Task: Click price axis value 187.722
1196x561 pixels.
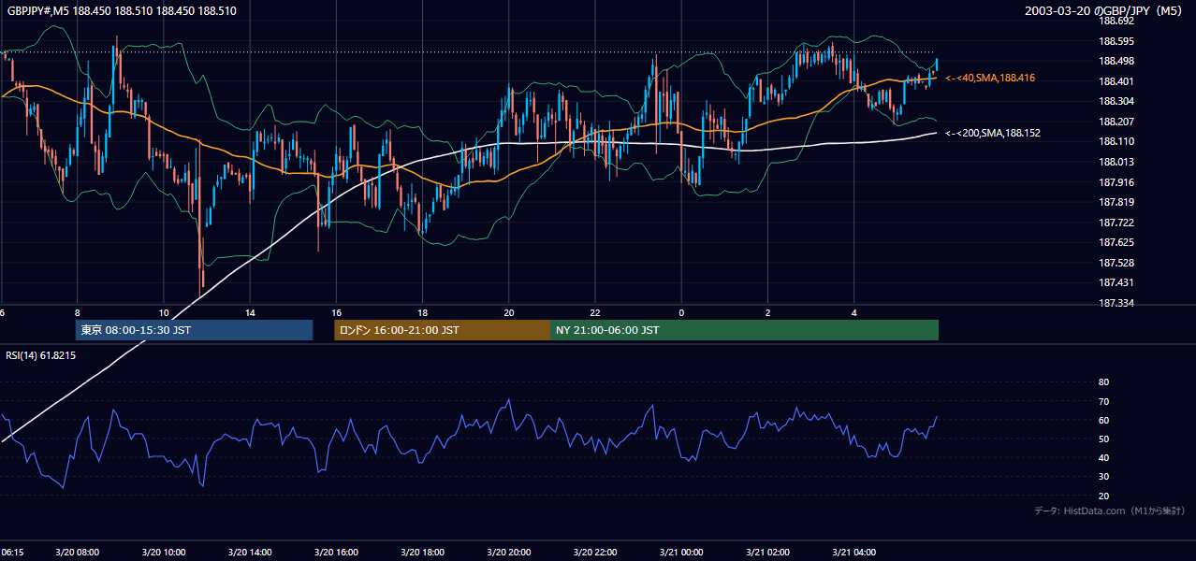Action: click(x=1116, y=223)
